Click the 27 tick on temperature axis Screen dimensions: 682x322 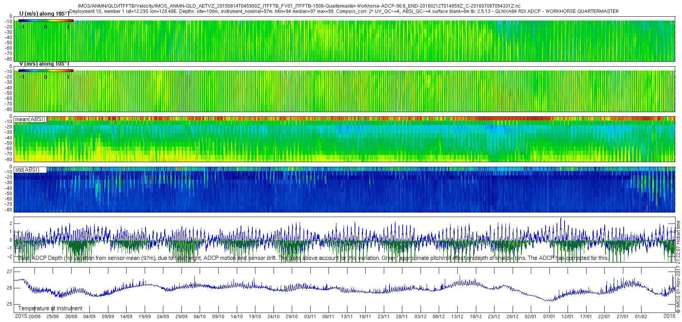pos(9,272)
